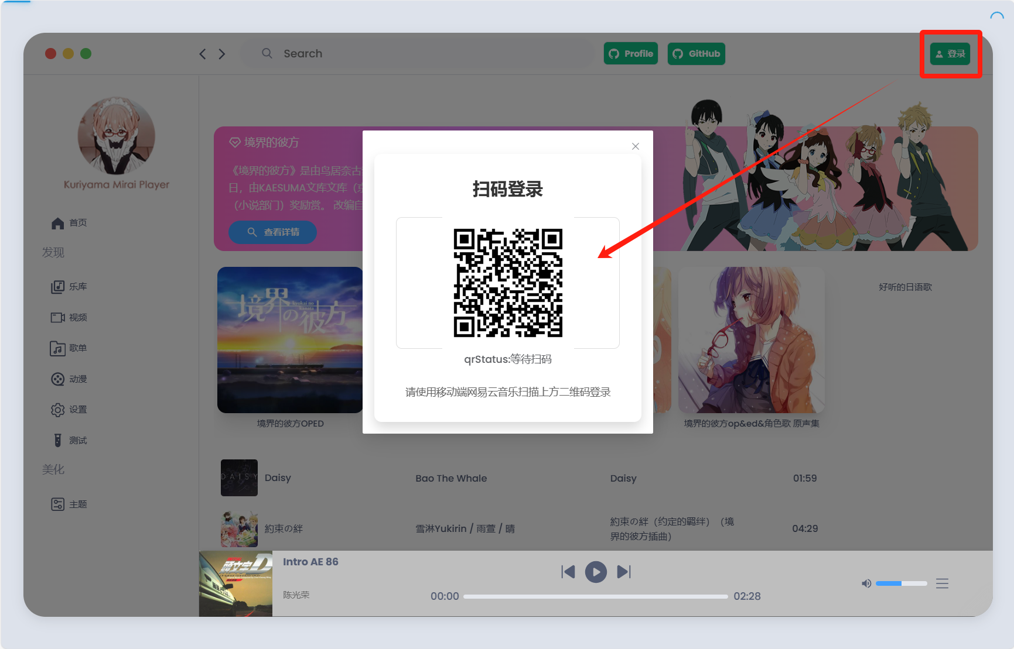
Task: Go back with the left arrow
Action: pos(203,54)
